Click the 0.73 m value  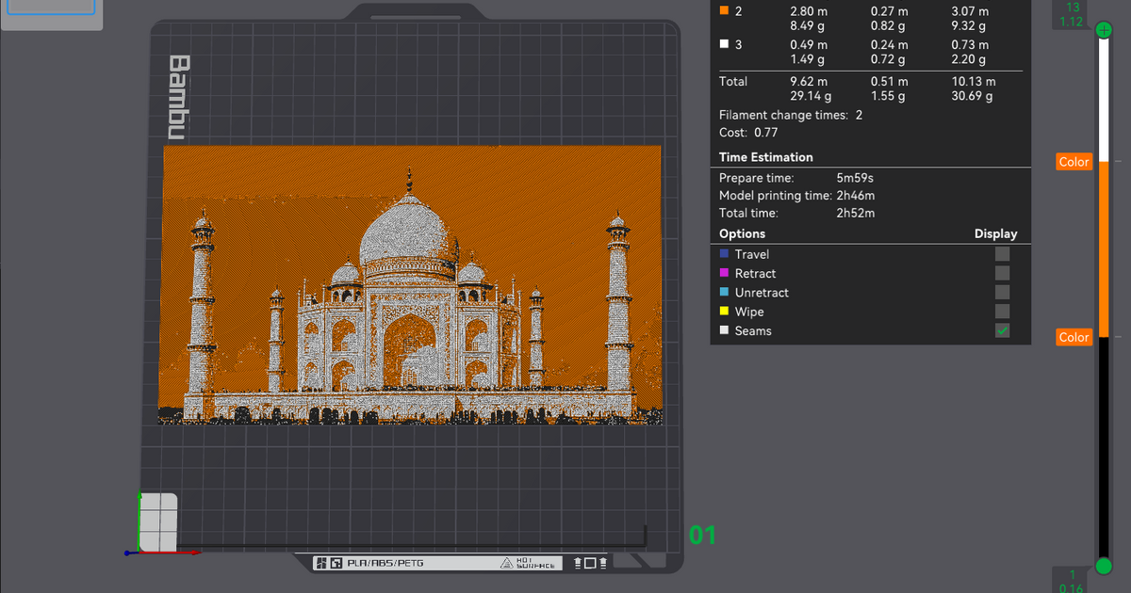point(971,44)
